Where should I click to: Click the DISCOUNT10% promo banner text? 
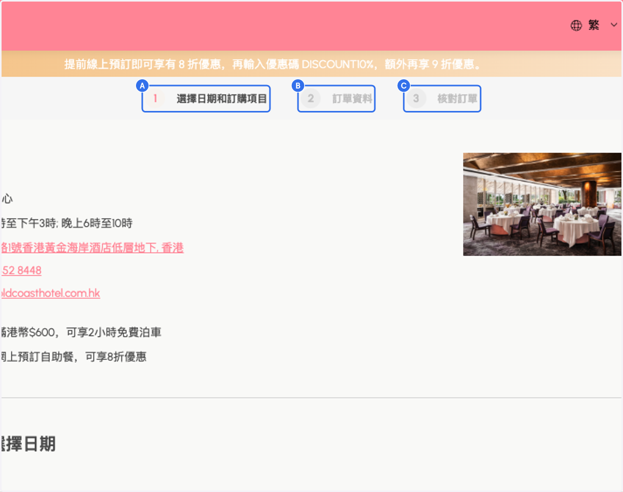point(274,64)
